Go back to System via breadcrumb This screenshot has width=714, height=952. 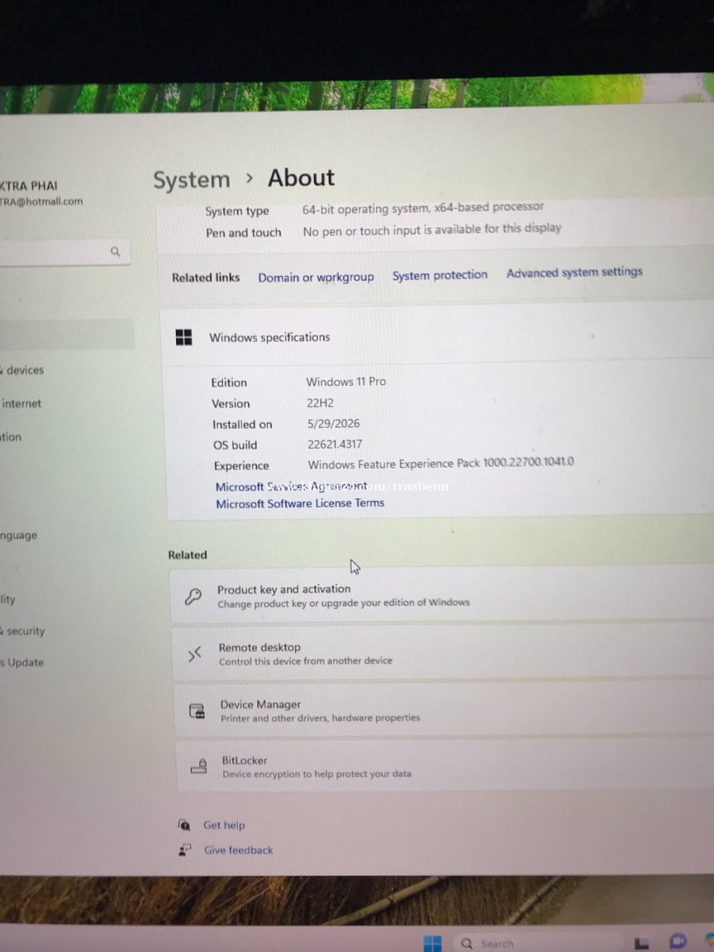(192, 180)
